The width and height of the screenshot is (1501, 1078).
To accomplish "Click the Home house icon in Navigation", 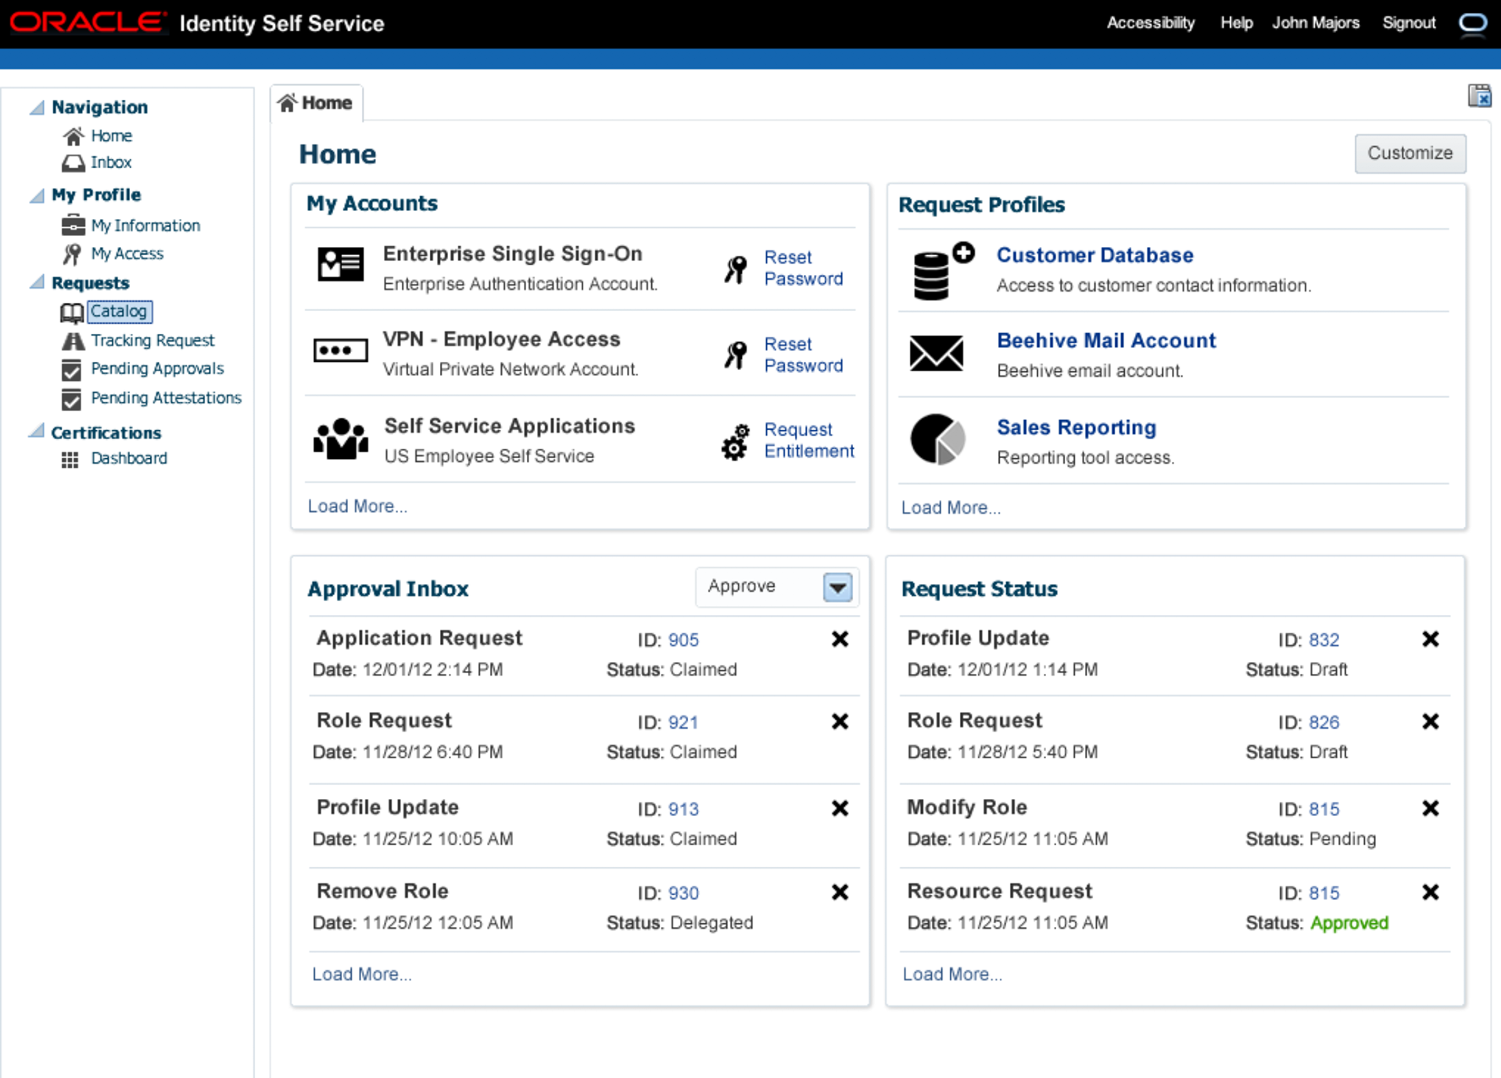I will click(x=73, y=136).
